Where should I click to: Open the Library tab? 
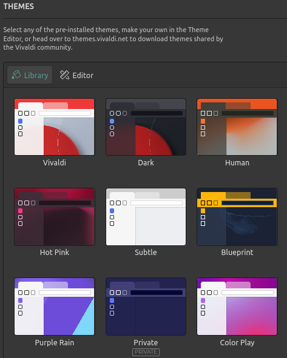coord(30,75)
